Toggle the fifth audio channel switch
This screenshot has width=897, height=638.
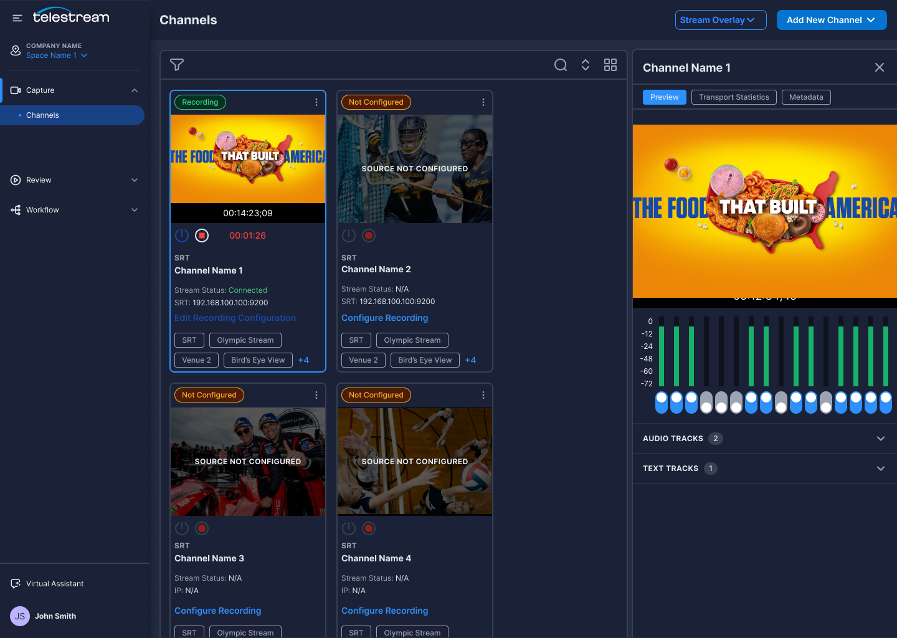(x=721, y=402)
